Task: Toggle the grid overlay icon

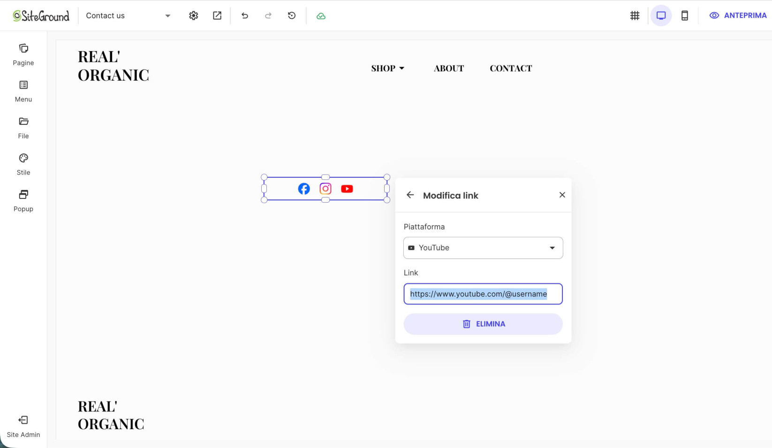Action: click(635, 15)
